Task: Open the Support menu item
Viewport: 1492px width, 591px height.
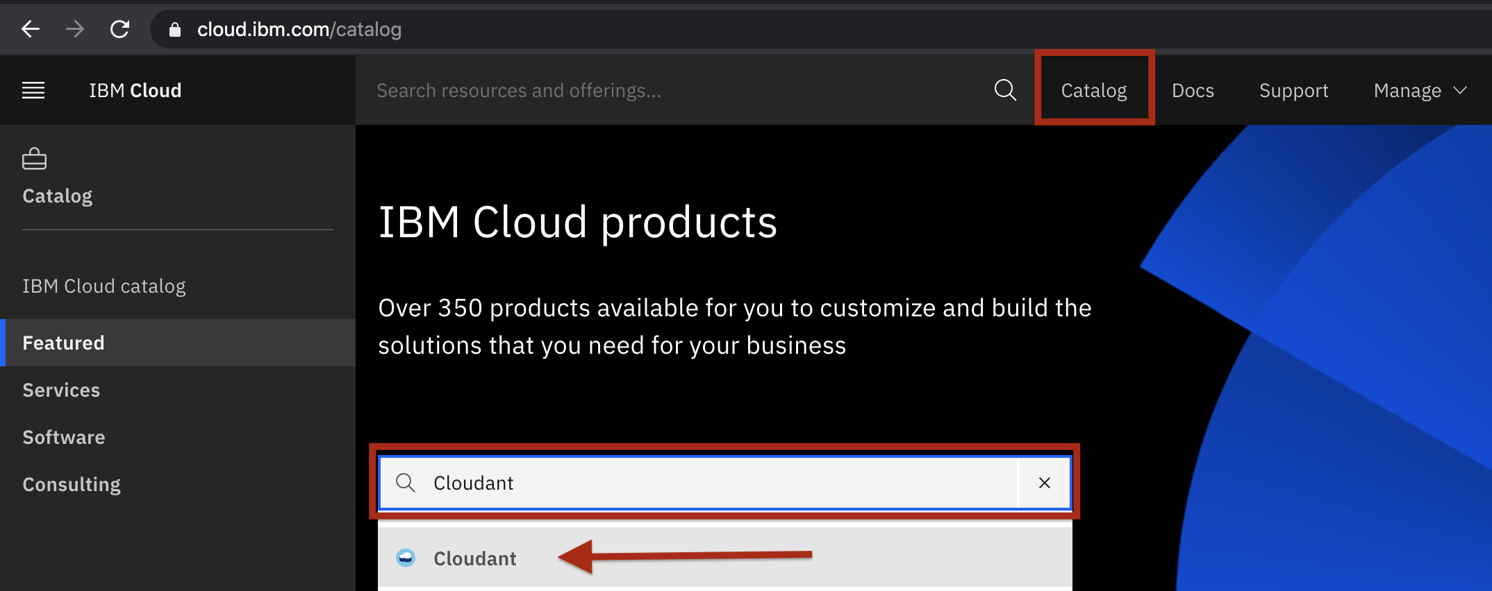Action: coord(1293,90)
